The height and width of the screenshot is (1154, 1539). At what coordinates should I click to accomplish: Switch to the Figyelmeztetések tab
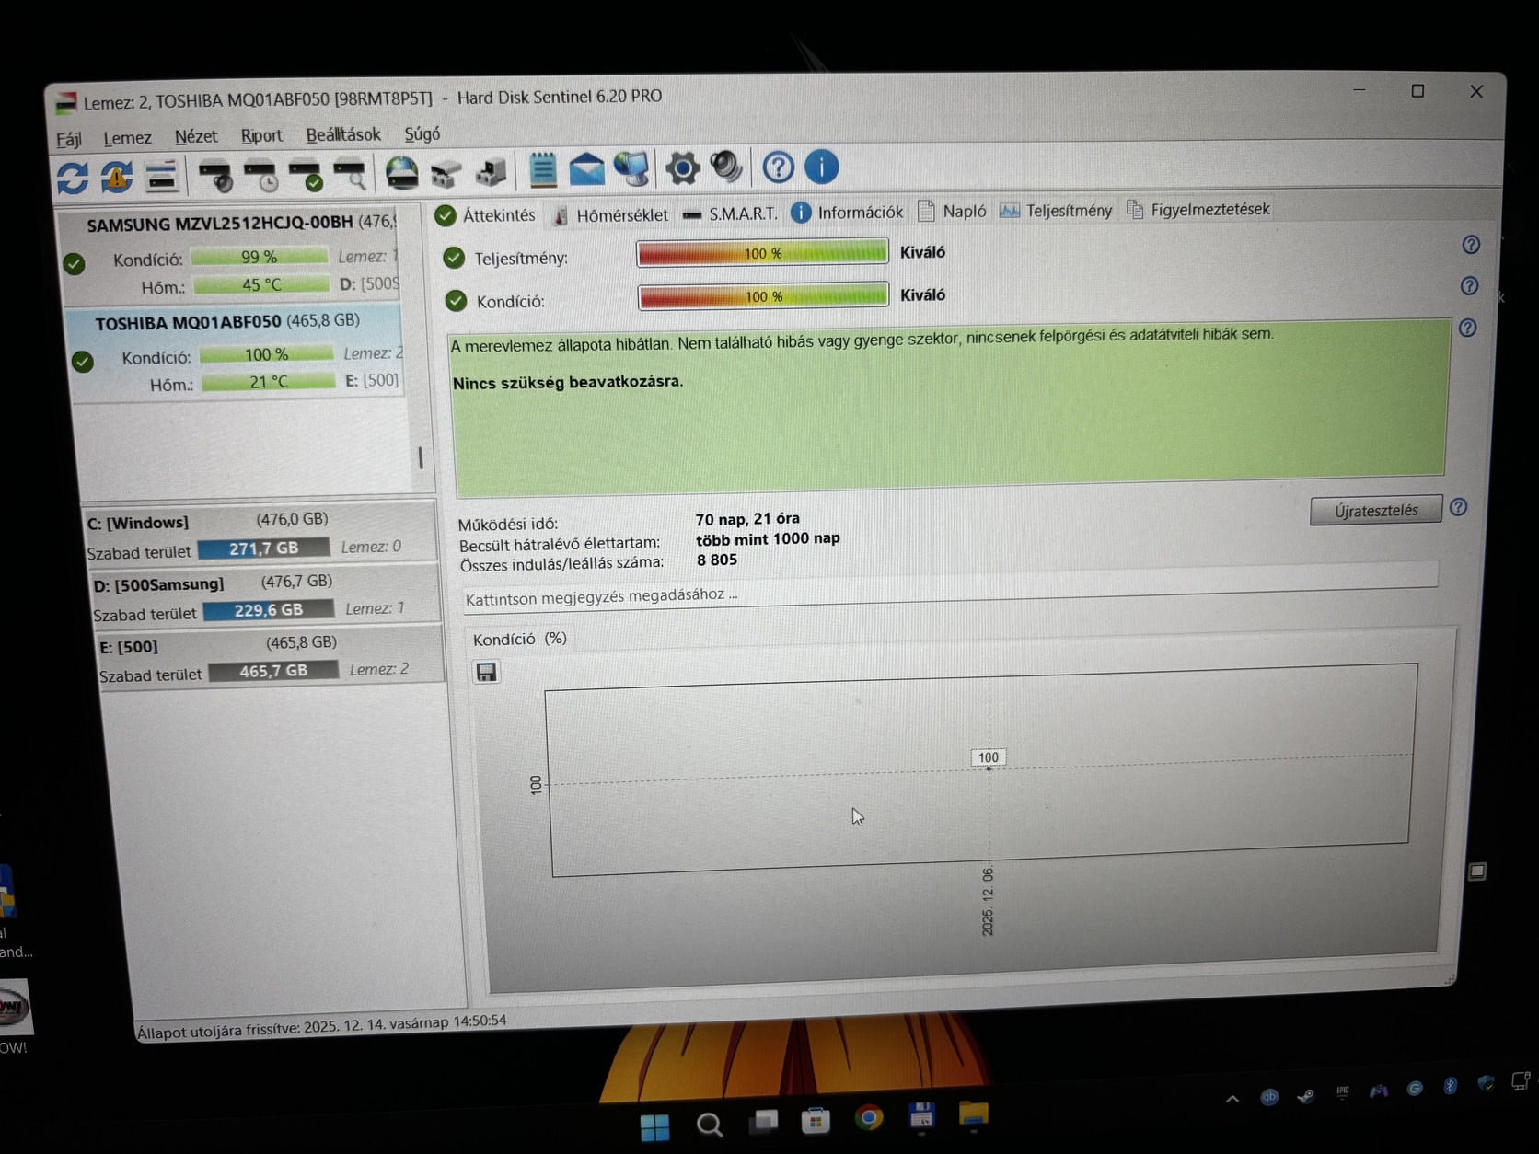coord(1198,209)
